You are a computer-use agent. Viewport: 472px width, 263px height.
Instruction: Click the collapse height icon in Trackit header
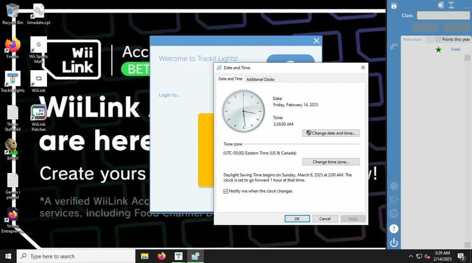click(451, 5)
